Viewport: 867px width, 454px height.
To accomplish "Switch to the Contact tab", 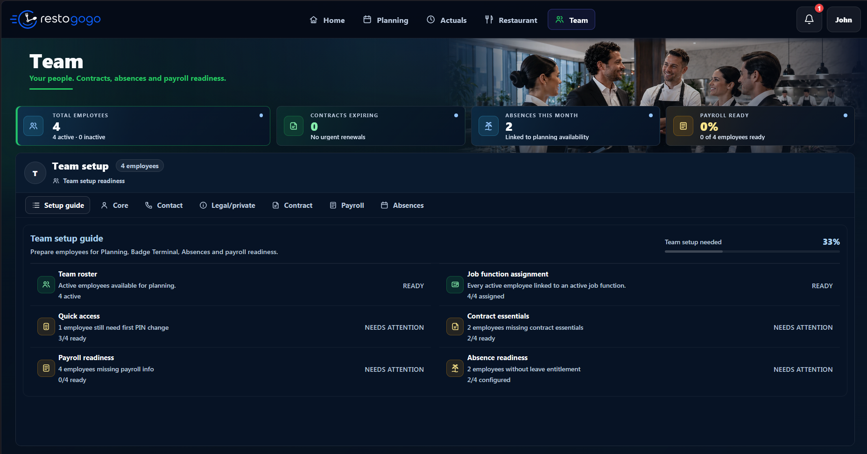I will (164, 205).
